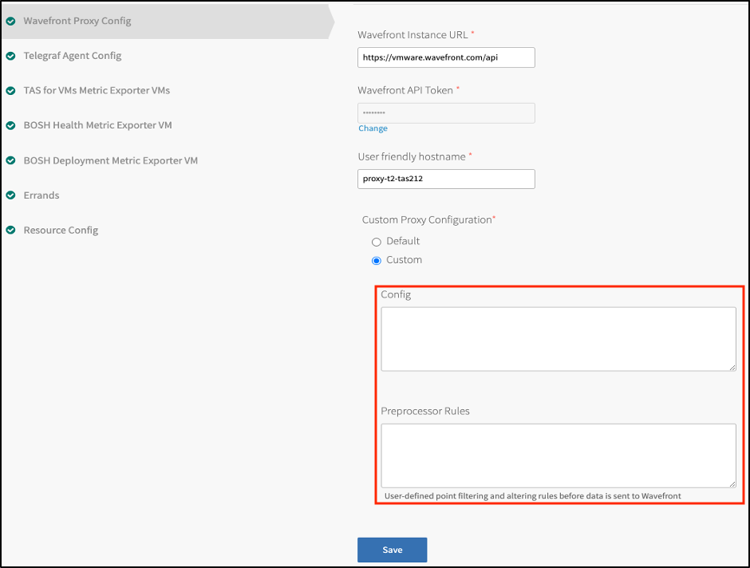
Task: Click the Wavefront Proxy Config checkmark icon
Action: click(10, 22)
